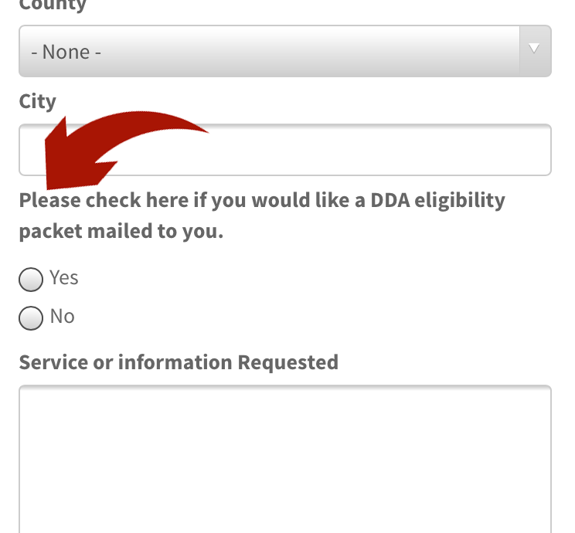
Task: Select the Yes radio button
Action: pos(31,280)
